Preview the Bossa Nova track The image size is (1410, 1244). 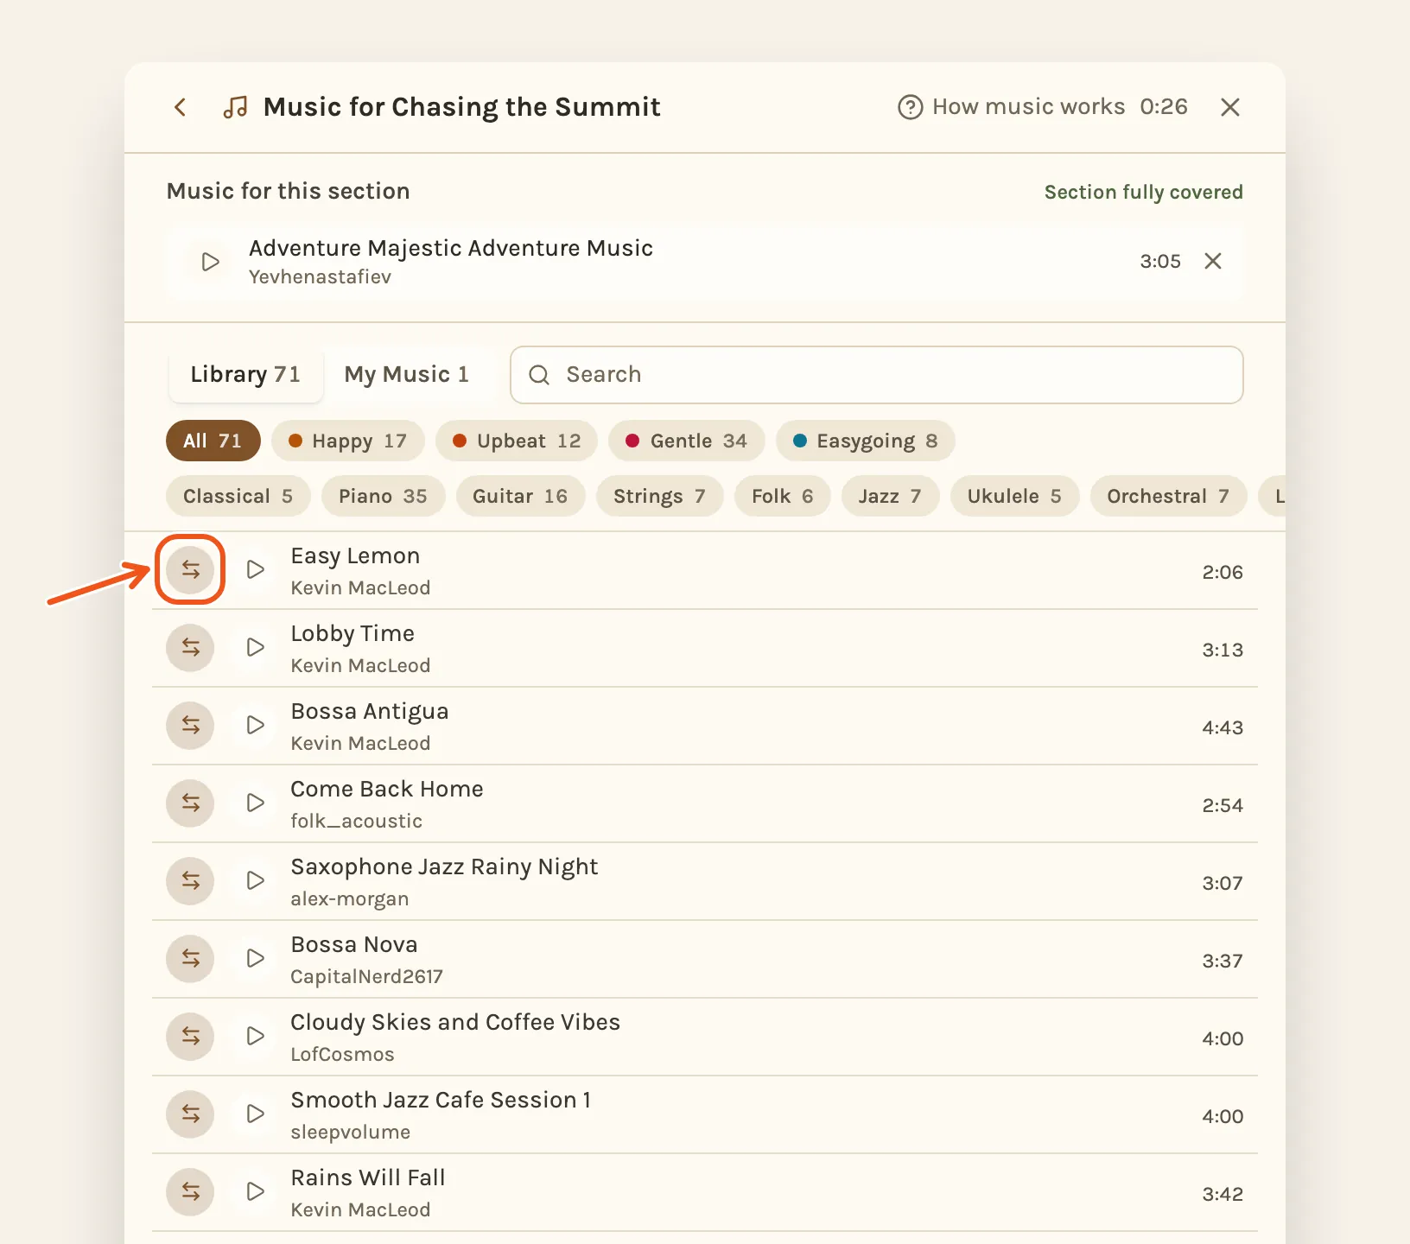(x=255, y=958)
